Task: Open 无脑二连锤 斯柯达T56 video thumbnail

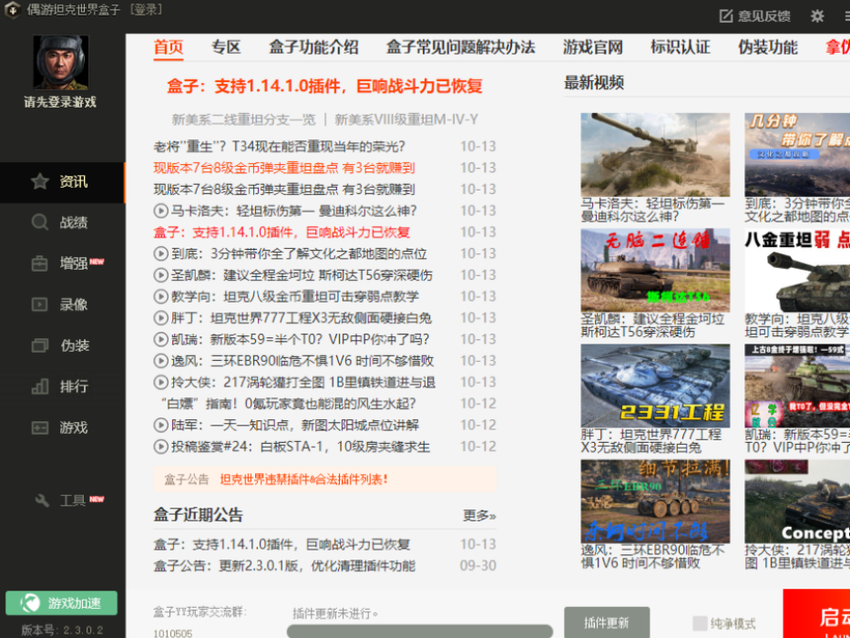Action: click(655, 270)
